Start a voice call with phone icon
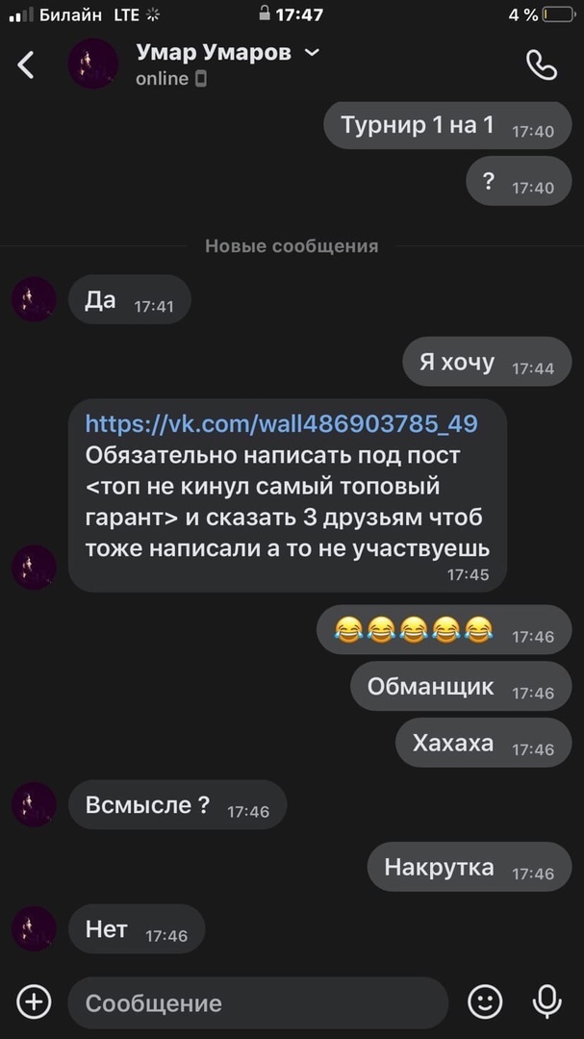The image size is (584, 1039). tap(542, 65)
